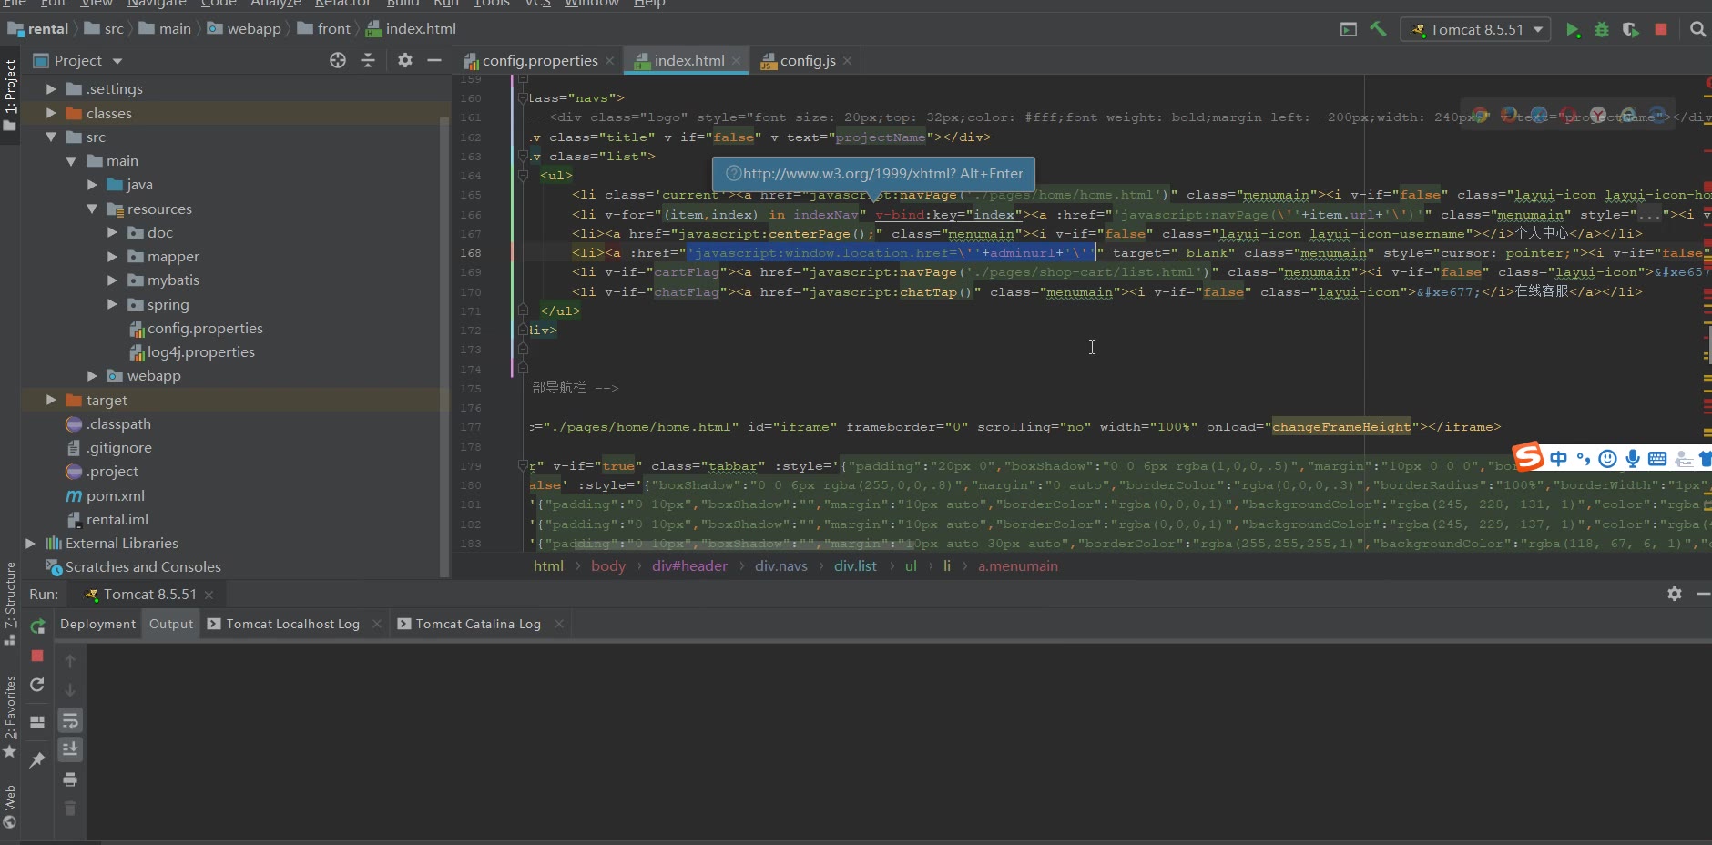1712x845 pixels.
Task: Click locate-in-tree target icon in Project panel
Action: [338, 60]
